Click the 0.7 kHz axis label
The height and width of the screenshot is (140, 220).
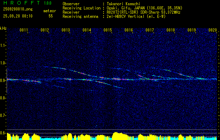(x=3, y=115)
